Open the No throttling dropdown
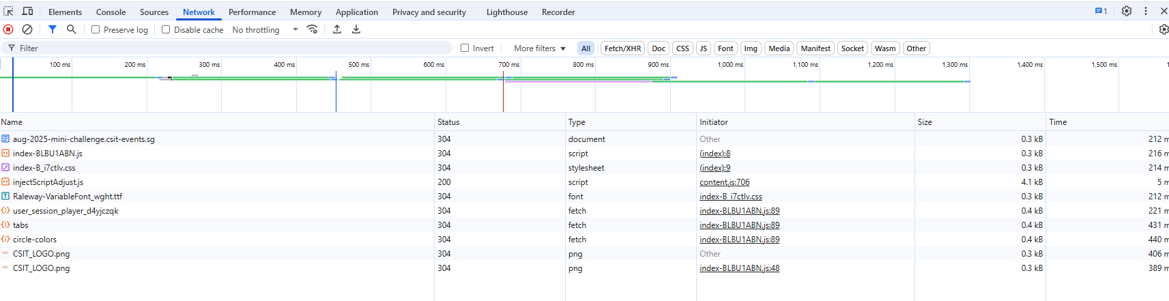1169x301 pixels. pyautogui.click(x=265, y=30)
